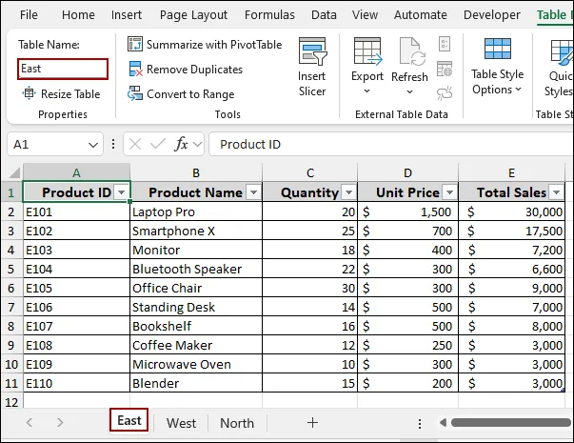Select Quantity cell for Office Chair
574x443 pixels.
coord(309,288)
